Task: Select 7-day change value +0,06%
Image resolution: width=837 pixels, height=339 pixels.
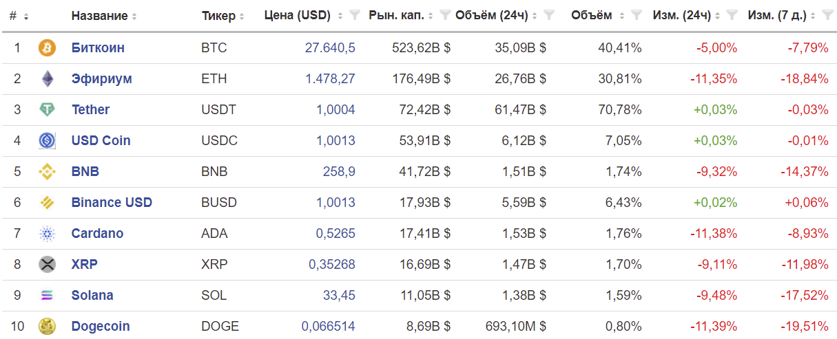Action: (807, 203)
